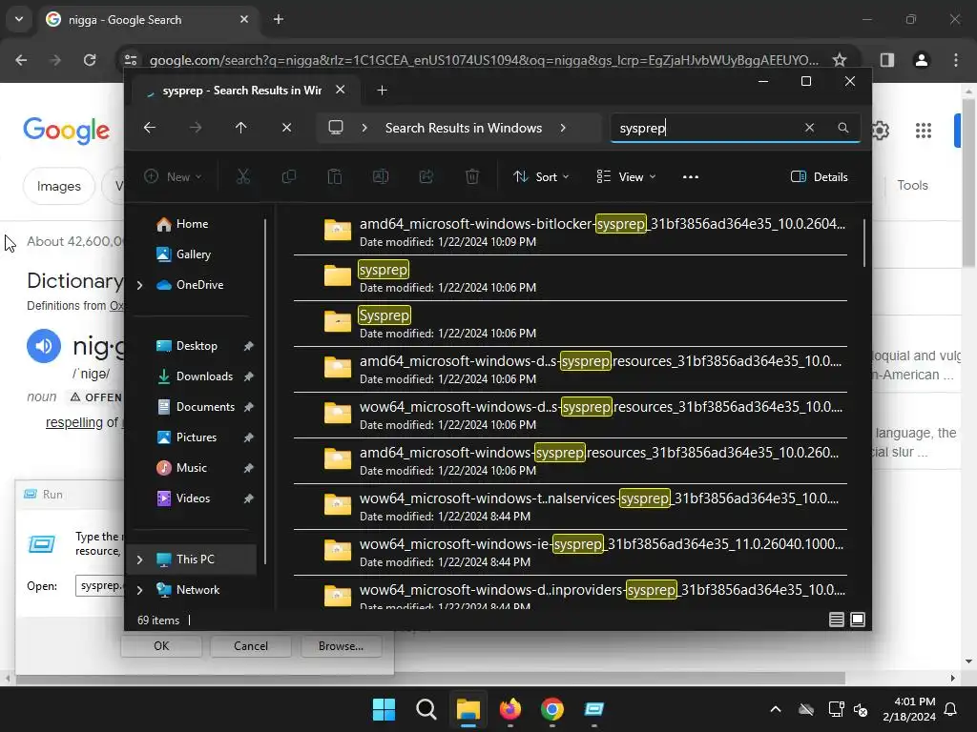Open the New dropdown in Explorer
Screen dimensions: 977x732
coord(173,176)
